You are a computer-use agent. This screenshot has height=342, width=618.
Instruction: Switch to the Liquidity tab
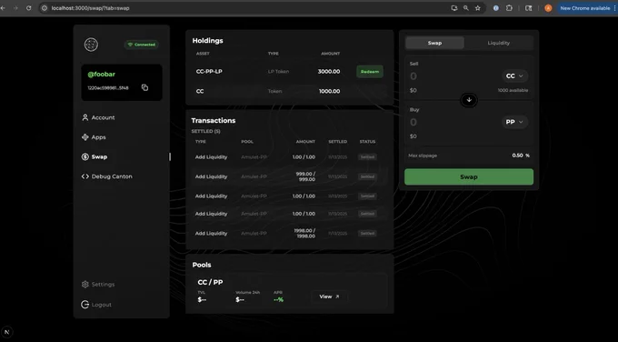499,43
